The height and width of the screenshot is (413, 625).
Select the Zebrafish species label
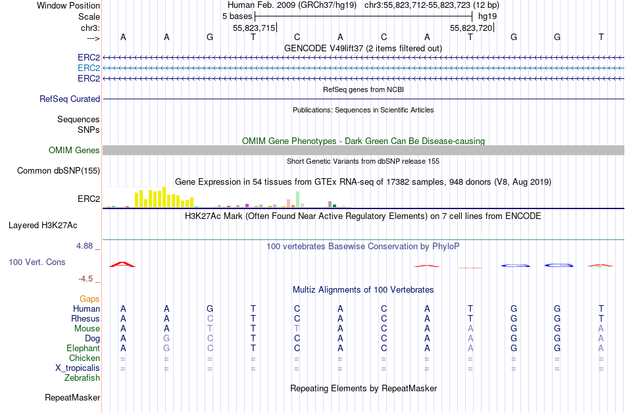82,377
